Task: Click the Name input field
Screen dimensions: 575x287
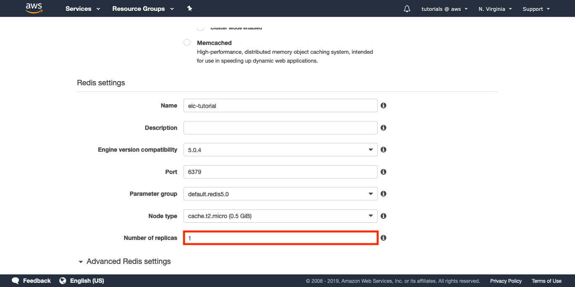Action: click(280, 105)
